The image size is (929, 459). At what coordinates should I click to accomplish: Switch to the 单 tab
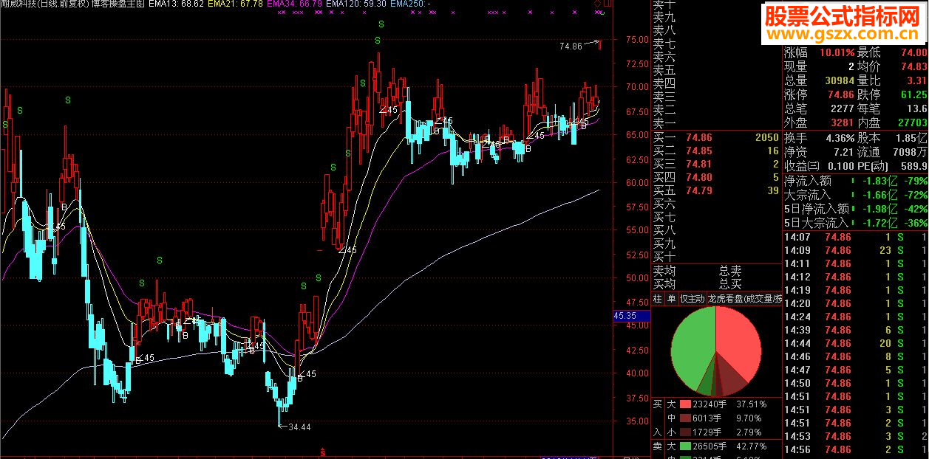tap(672, 299)
